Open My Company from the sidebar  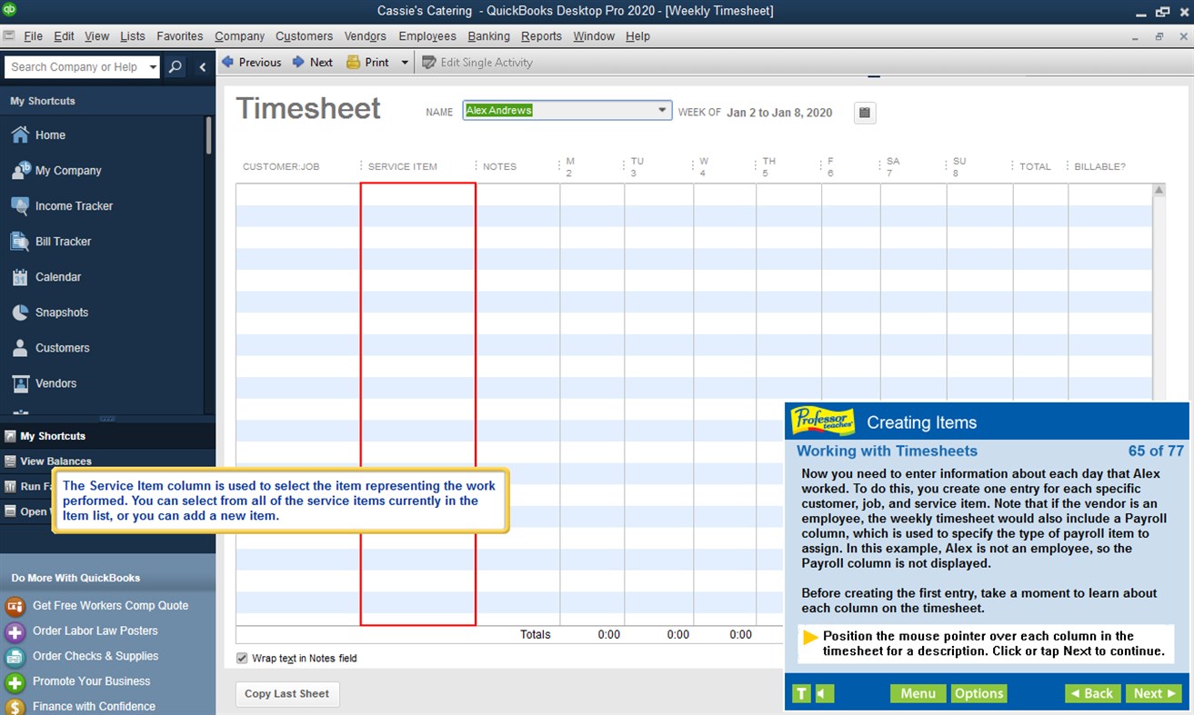[x=66, y=170]
